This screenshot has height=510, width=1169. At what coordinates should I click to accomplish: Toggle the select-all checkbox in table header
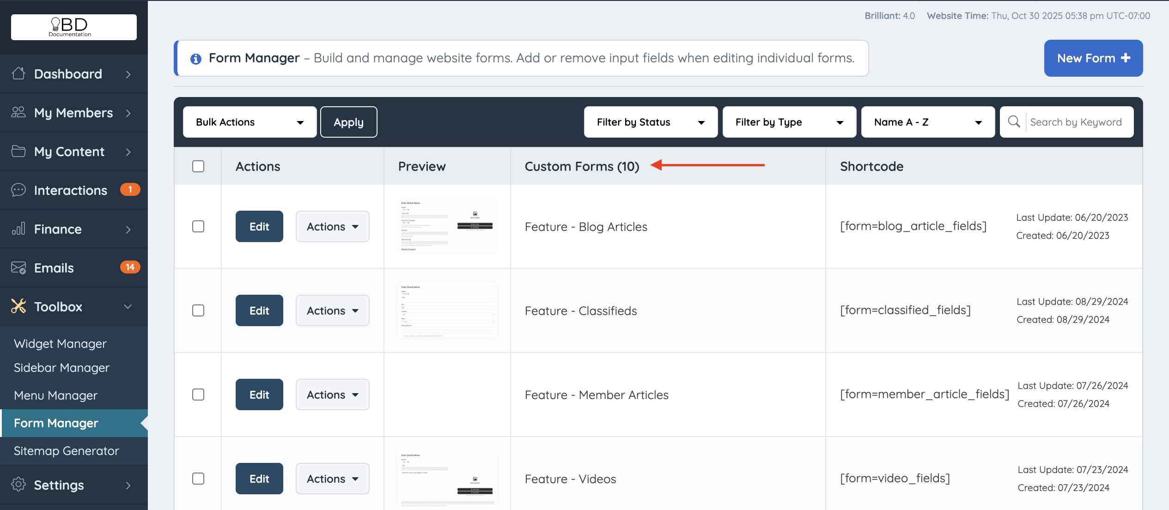(x=198, y=166)
